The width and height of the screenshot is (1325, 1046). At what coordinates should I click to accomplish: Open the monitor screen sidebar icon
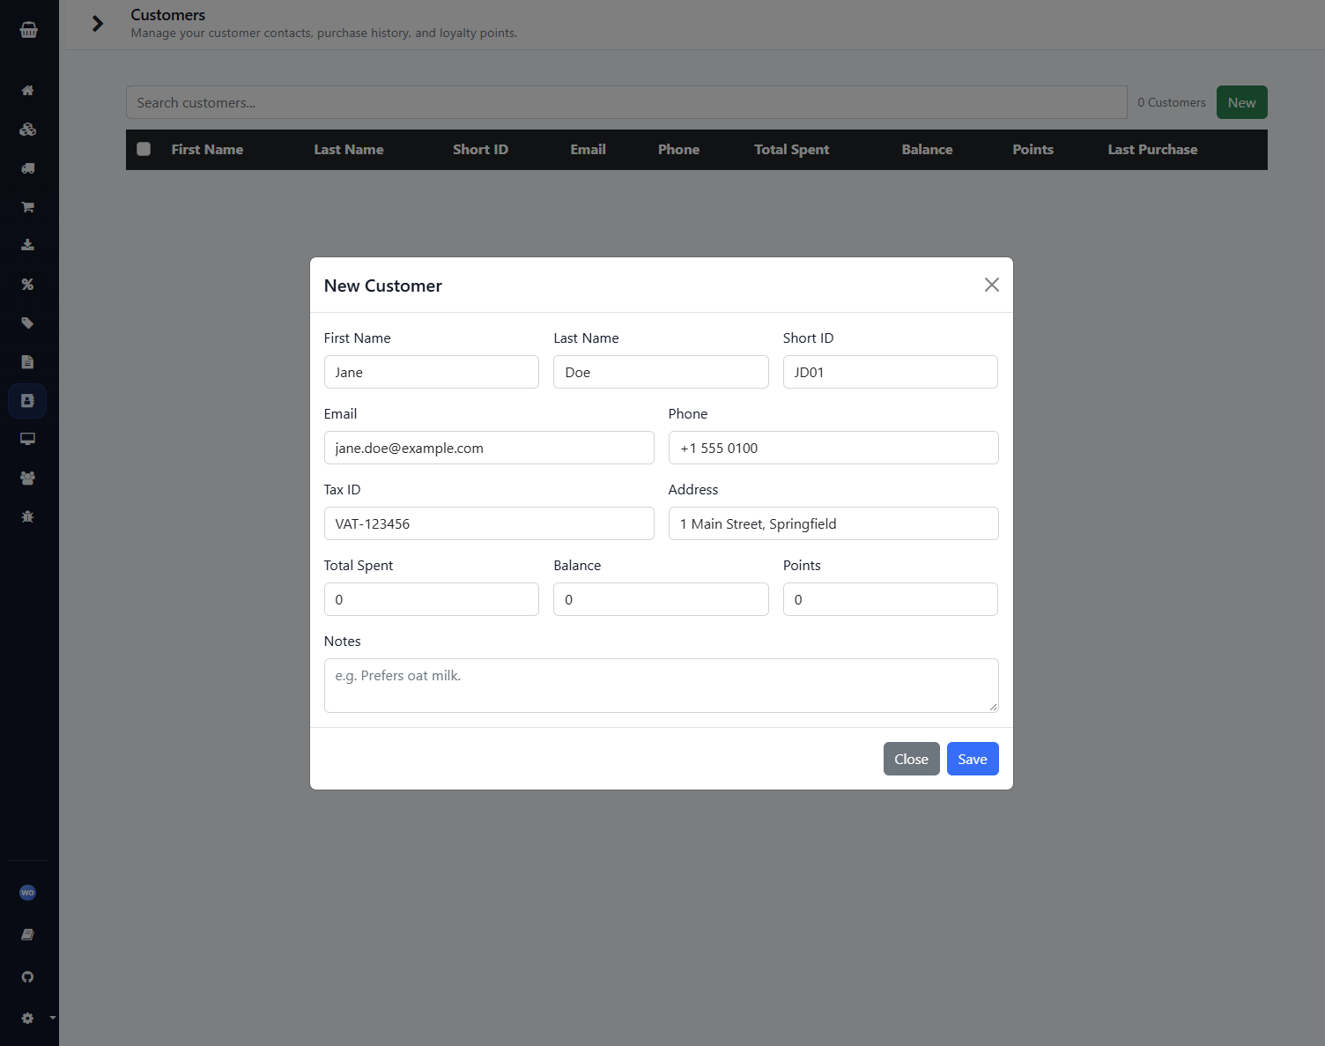[x=27, y=439]
